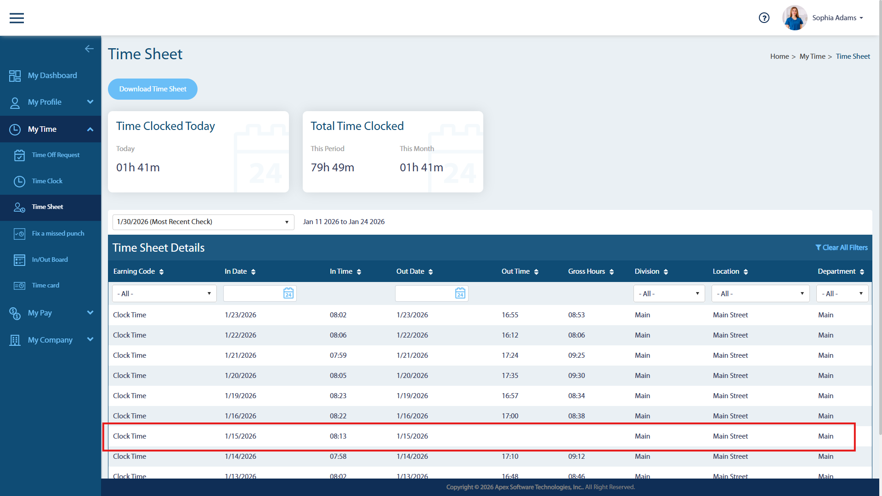Image resolution: width=882 pixels, height=496 pixels.
Task: Click the Download Time Sheet button
Action: [x=153, y=89]
